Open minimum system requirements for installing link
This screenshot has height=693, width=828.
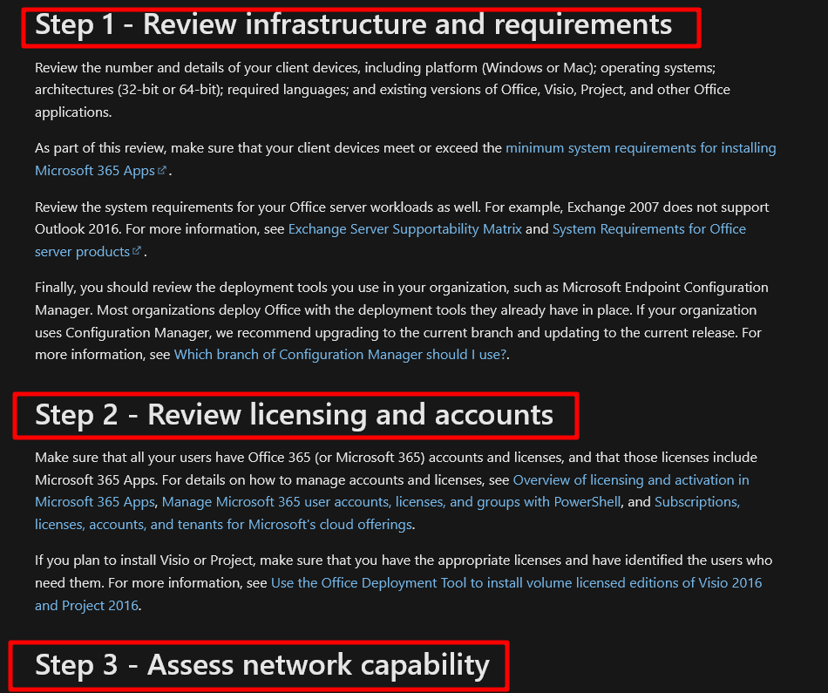coord(640,148)
